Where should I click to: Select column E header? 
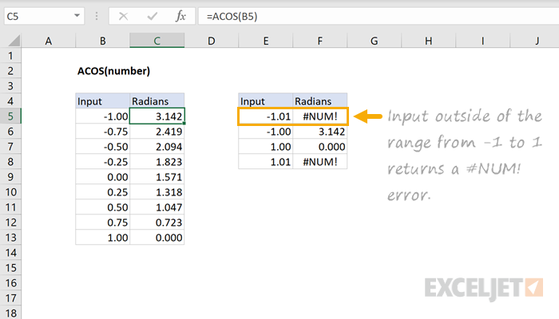tap(266, 41)
